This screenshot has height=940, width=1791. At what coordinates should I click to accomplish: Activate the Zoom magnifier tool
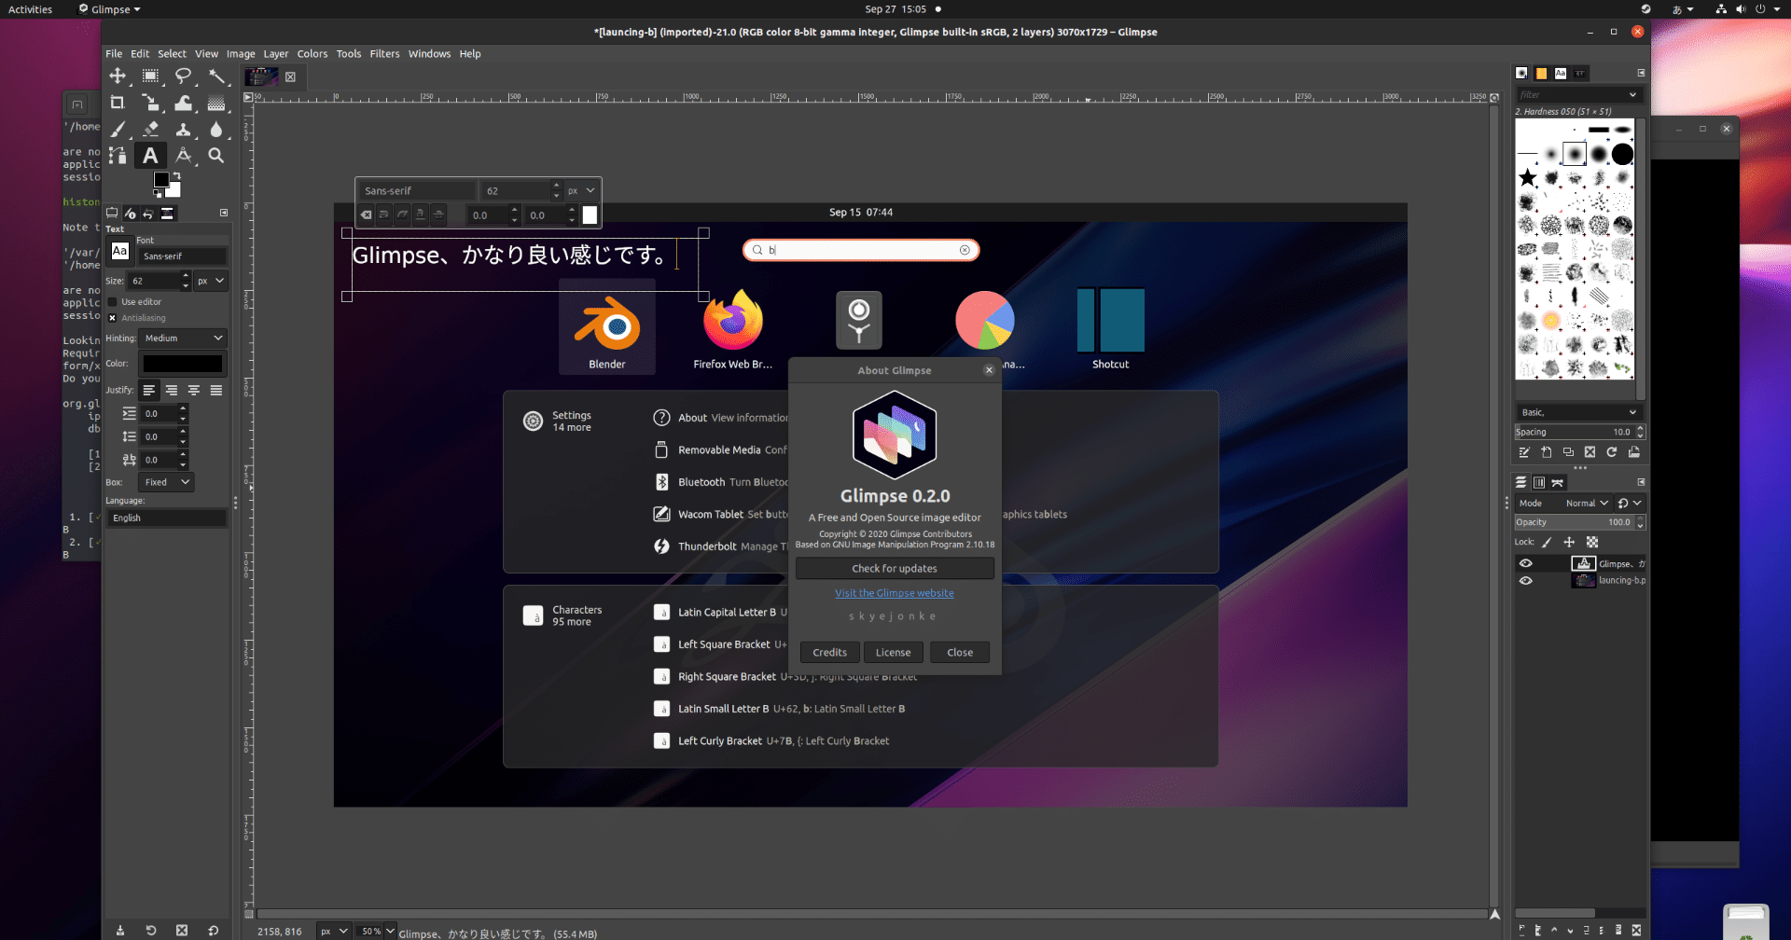tap(217, 156)
